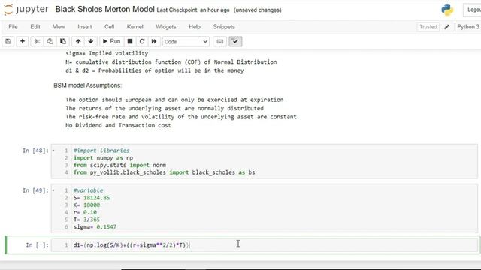
Task: Click 'The risk-free rate and volatility' line
Action: point(181,117)
